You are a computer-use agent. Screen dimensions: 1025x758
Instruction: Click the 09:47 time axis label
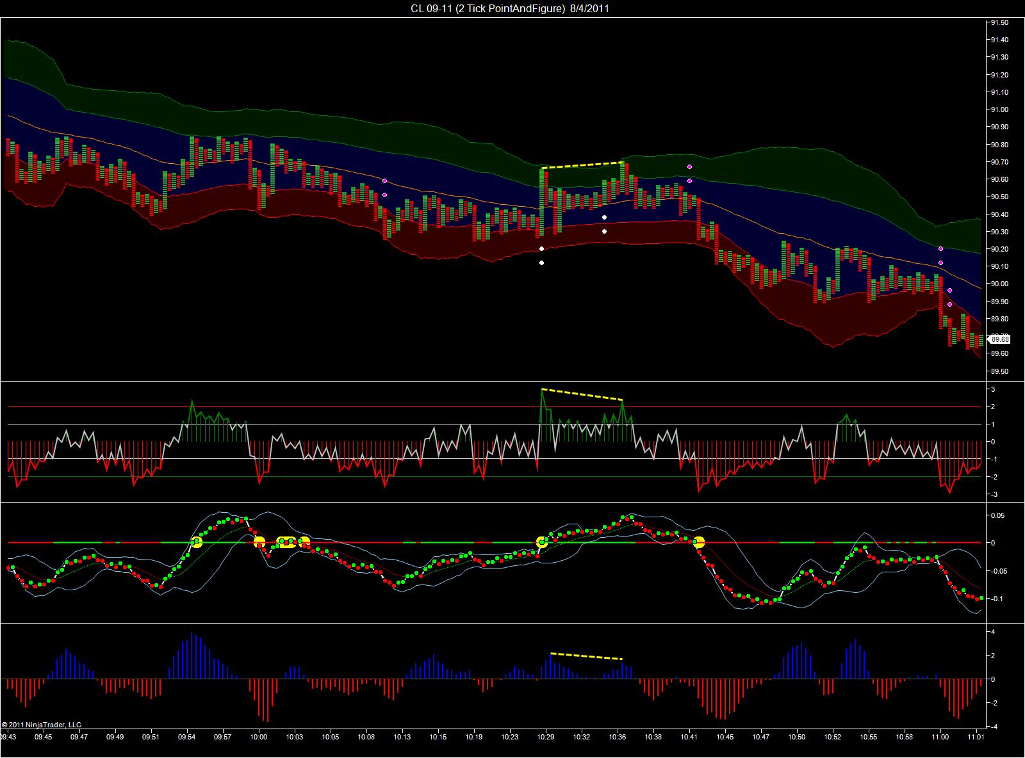pos(79,737)
